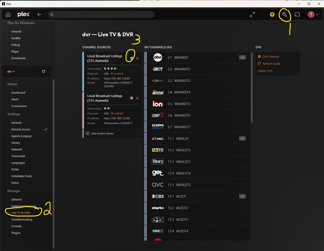Viewport: 324px width, 251px height.
Task: Open gear for 192.168.1.37 HDHomeRun CONNECT
Action: tap(132, 98)
